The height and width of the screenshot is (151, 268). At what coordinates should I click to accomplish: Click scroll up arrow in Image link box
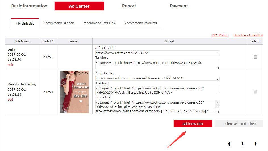(217, 102)
